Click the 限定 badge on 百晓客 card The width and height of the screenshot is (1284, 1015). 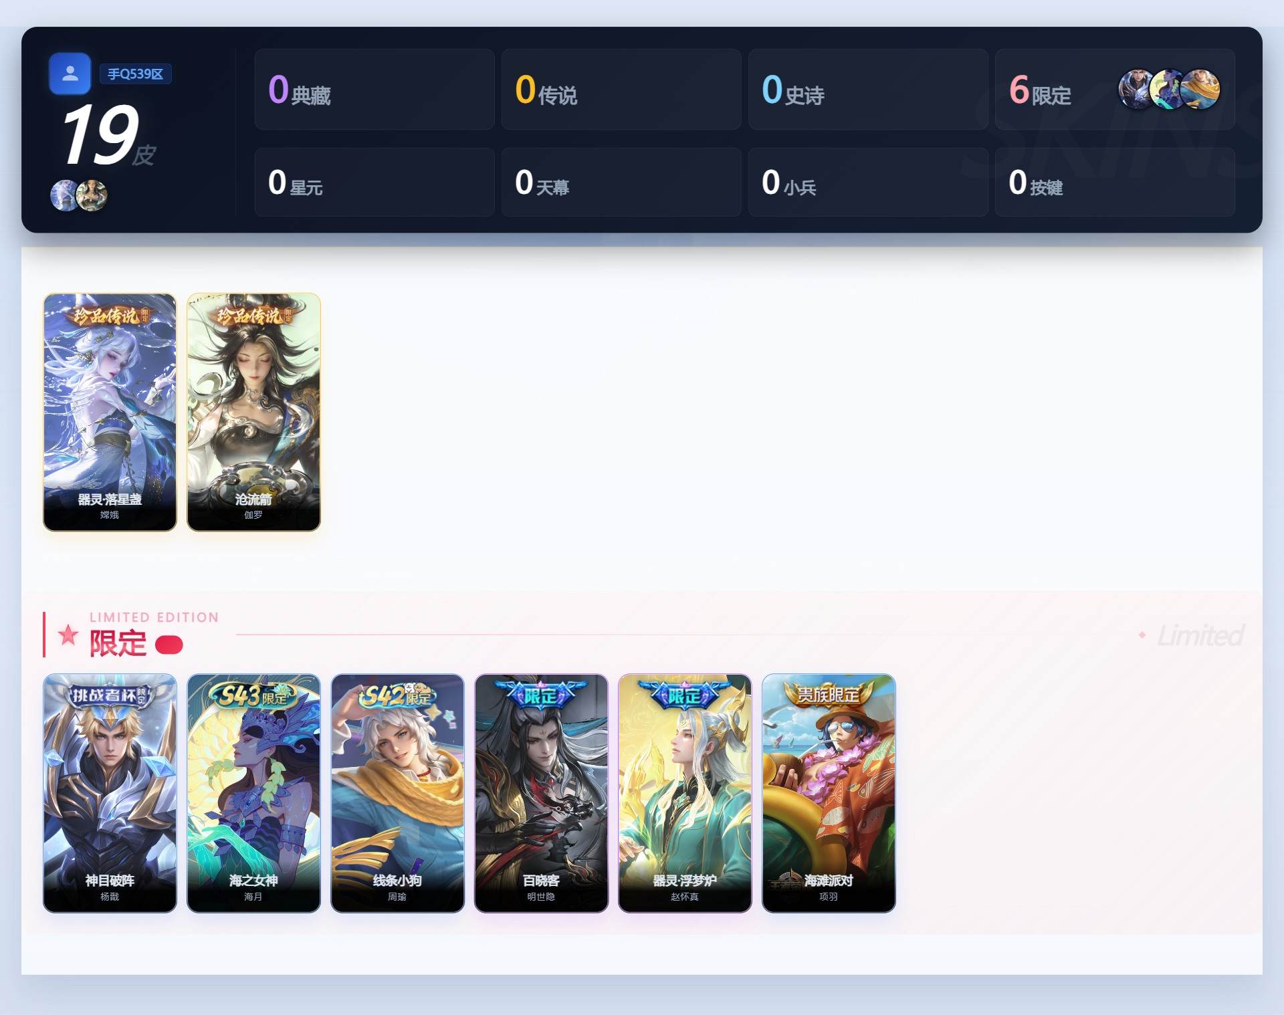[541, 695]
